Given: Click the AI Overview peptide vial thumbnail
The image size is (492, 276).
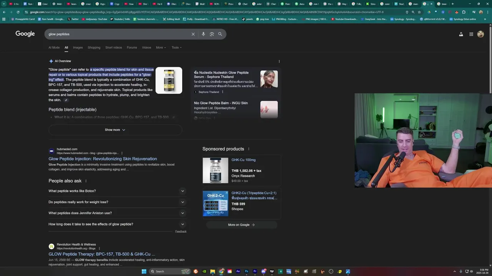Looking at the screenshot, I should pos(169,80).
